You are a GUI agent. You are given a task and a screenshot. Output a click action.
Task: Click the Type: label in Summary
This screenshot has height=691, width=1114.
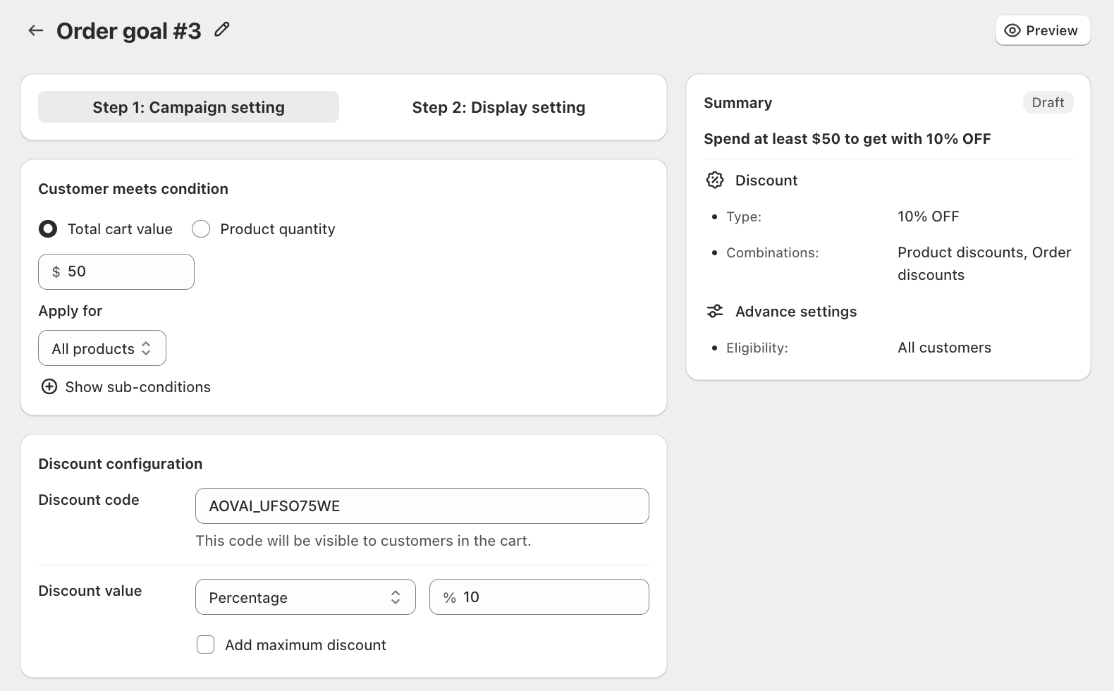[744, 216]
